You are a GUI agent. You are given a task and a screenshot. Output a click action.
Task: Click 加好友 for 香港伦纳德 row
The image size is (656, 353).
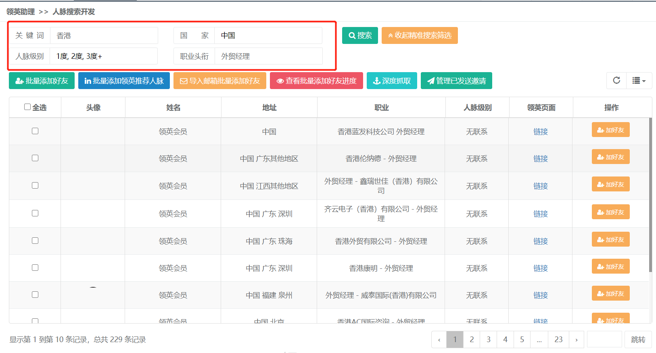(610, 157)
